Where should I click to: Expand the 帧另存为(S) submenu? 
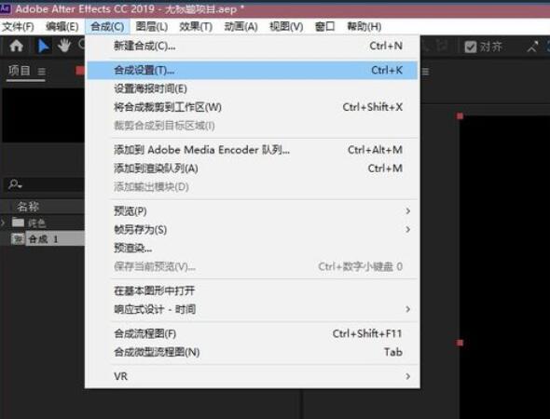[253, 230]
